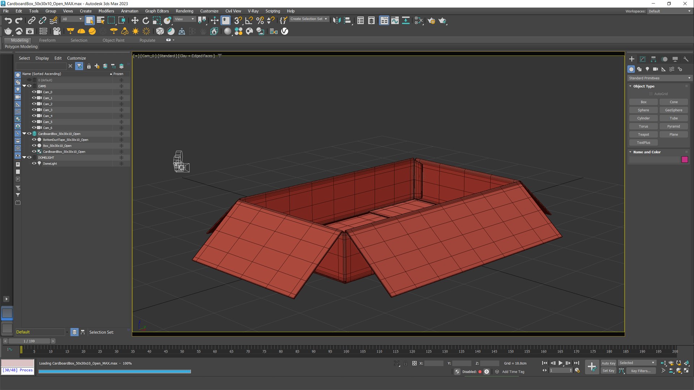Toggle the Percent Snap icon
694x390 pixels.
tap(260, 21)
